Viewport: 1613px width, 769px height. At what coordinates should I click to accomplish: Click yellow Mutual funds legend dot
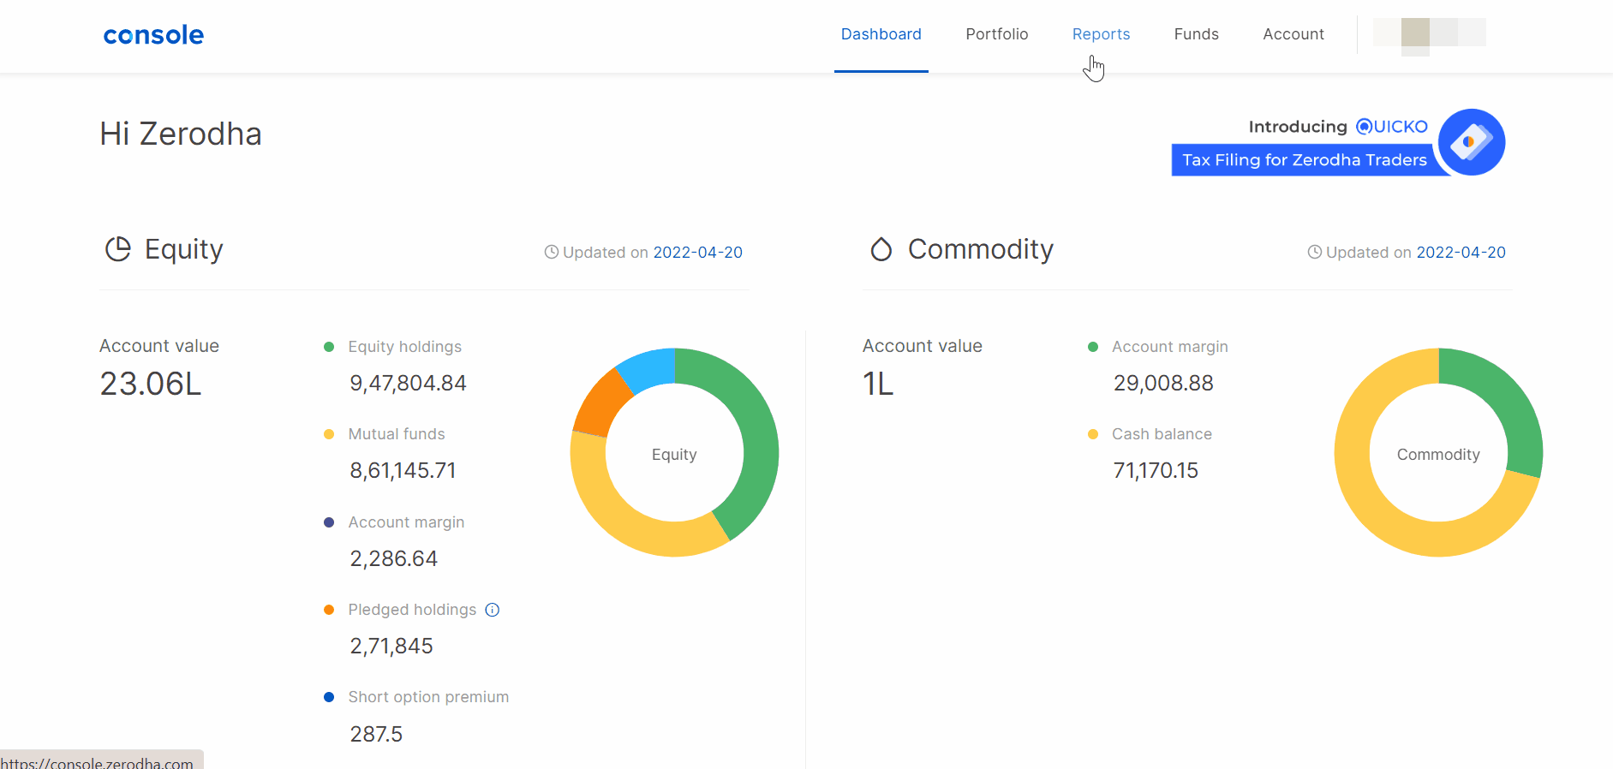pyautogui.click(x=329, y=434)
